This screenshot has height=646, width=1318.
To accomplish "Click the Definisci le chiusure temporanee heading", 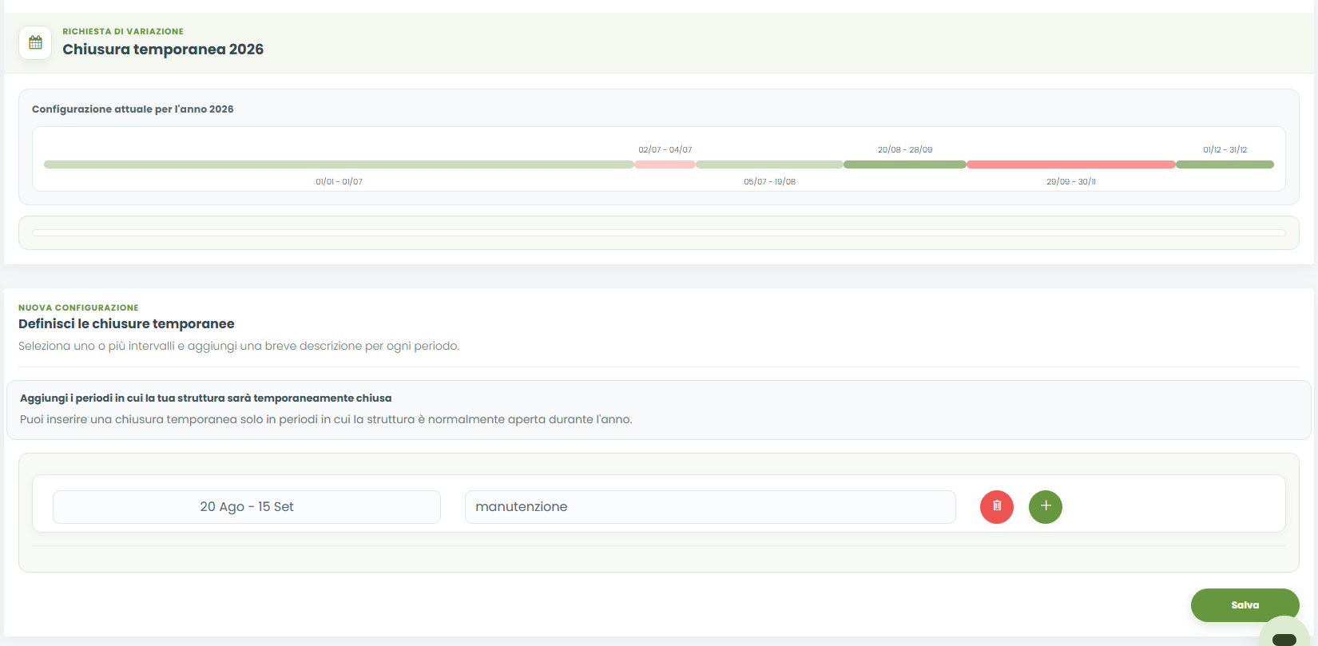I will (x=126, y=323).
